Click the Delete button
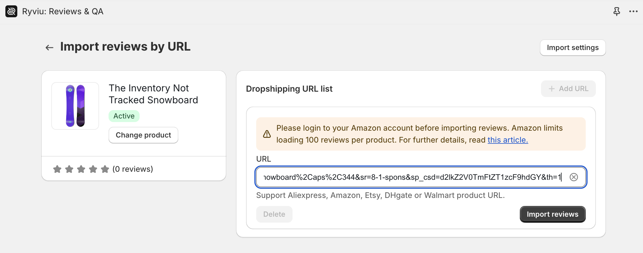 point(274,214)
